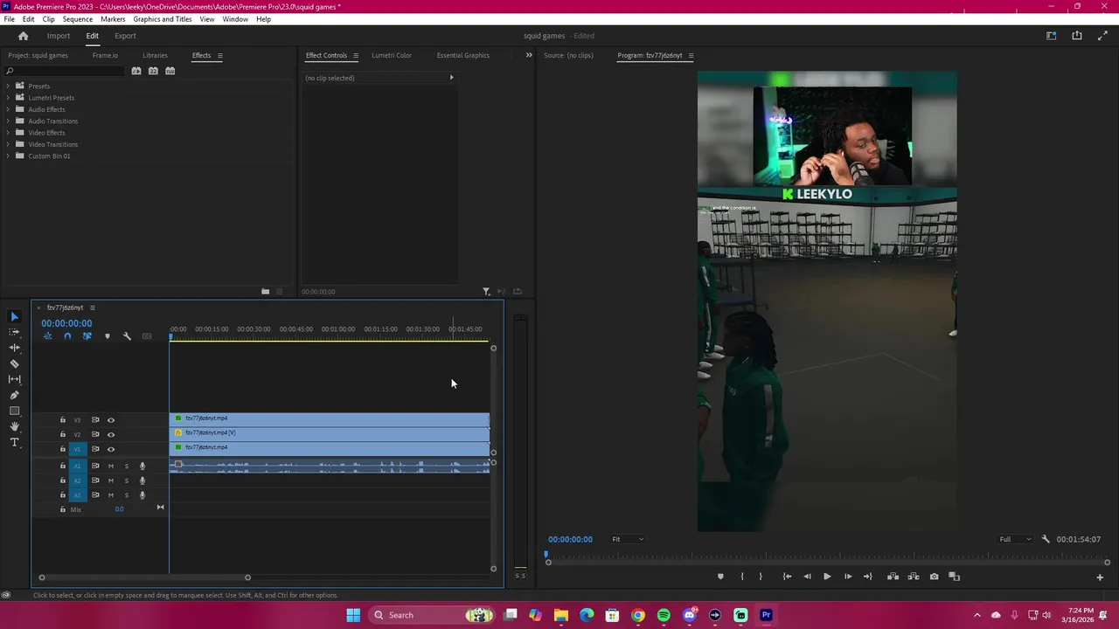Click the Extract button
Screen dimensions: 1119x629
(x=914, y=577)
